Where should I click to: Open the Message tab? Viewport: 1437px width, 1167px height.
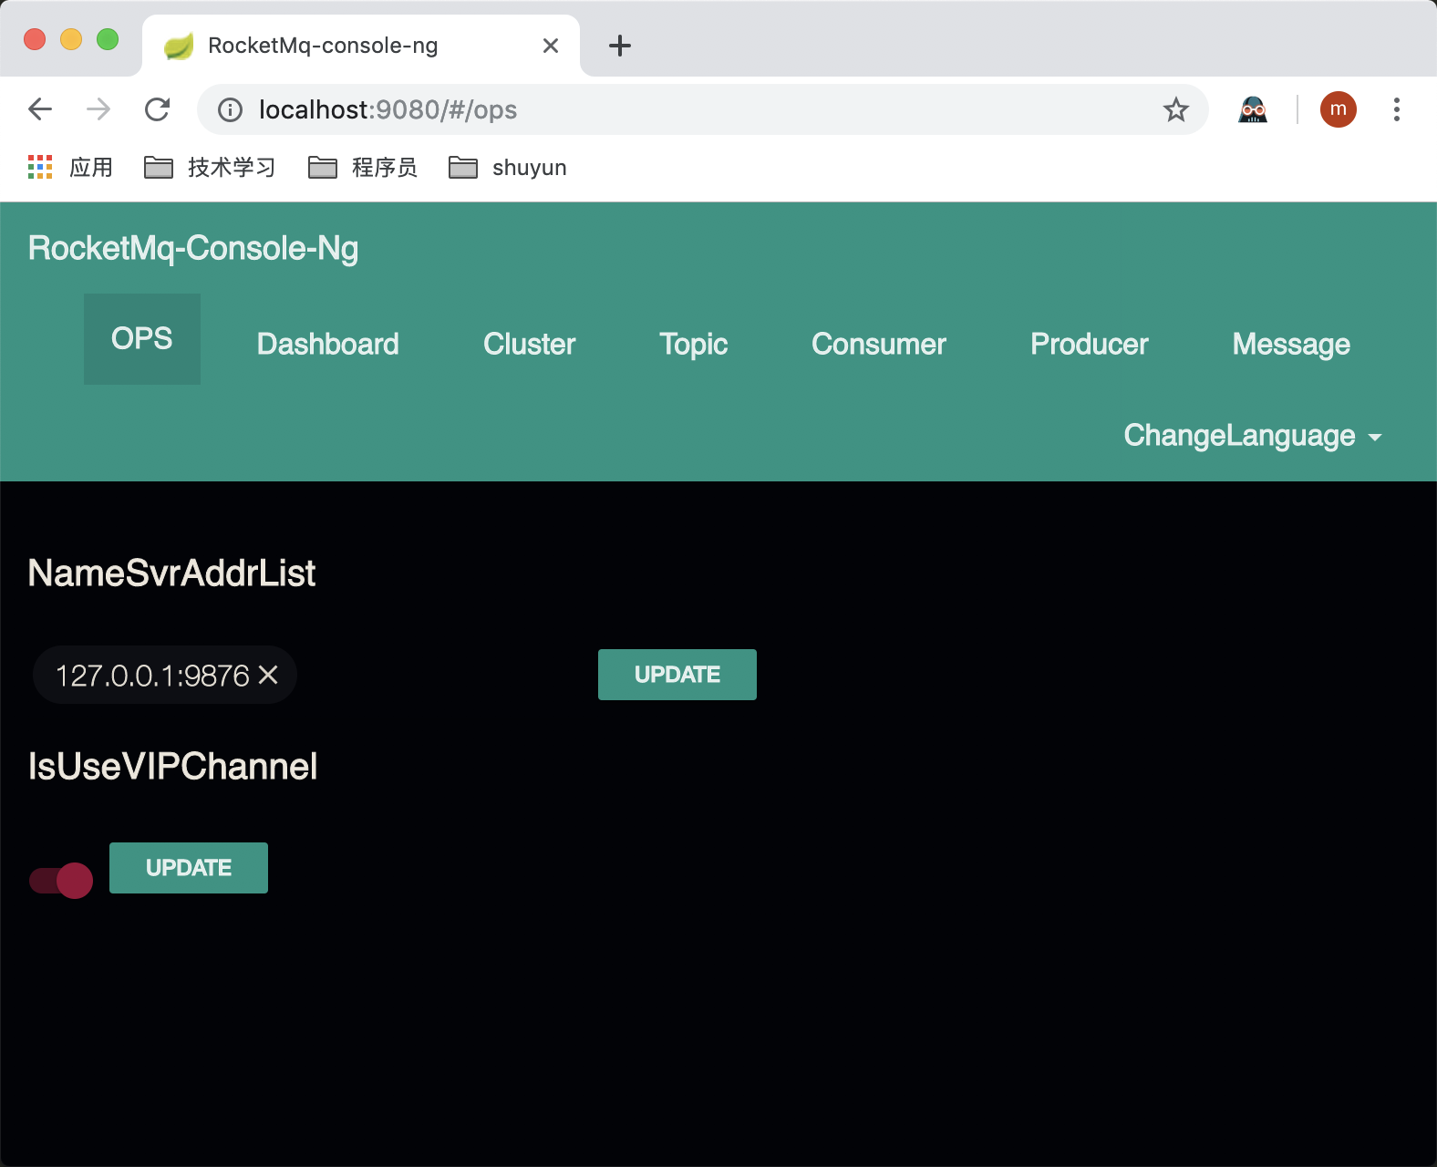tap(1291, 345)
